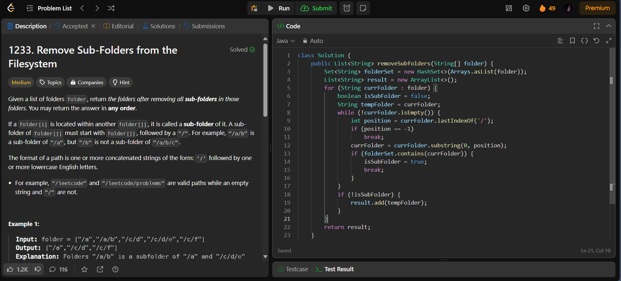
Task: Click the bookmark icon in code toolbar
Action: click(572, 41)
